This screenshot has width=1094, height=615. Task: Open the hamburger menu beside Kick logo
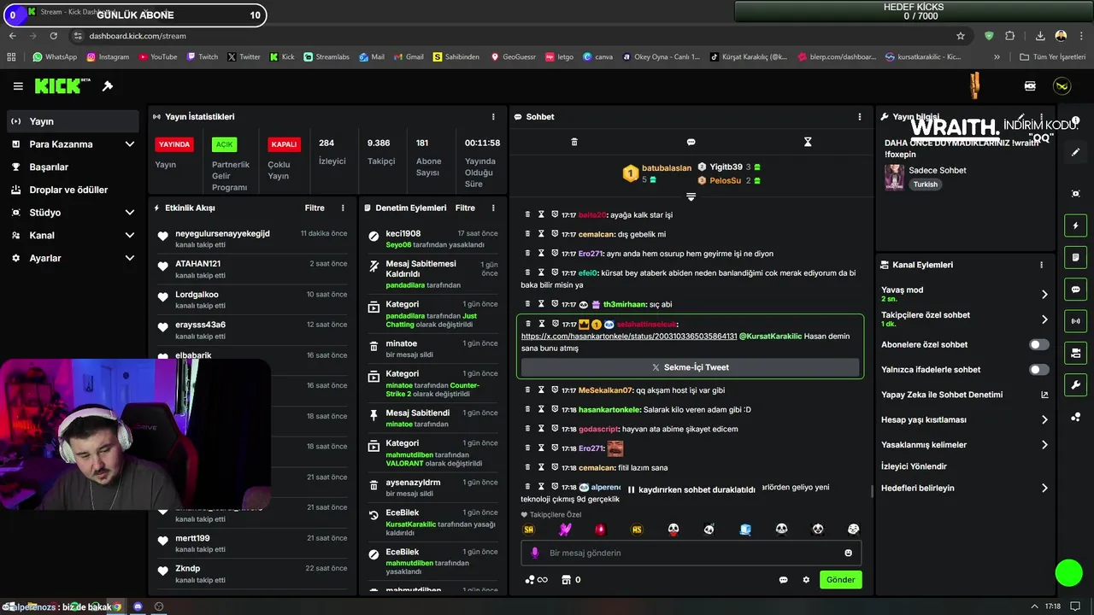tap(18, 86)
